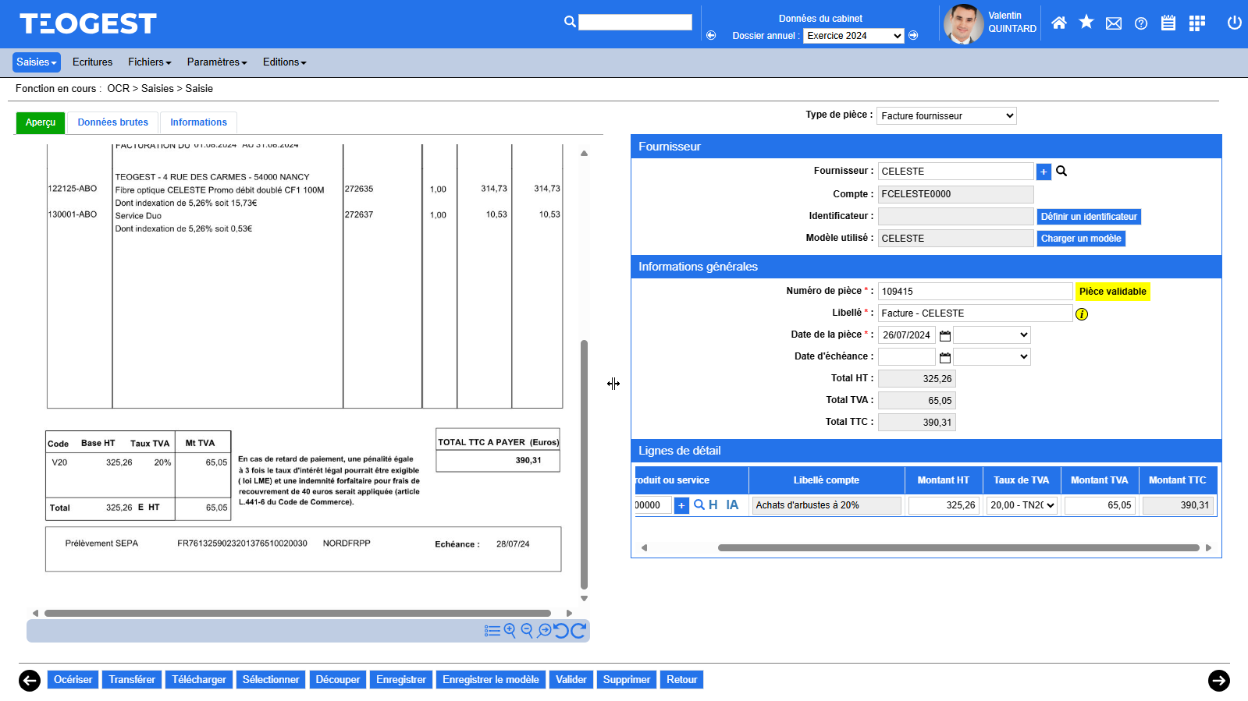Open the Taux de TVA dropdown in detail line
Viewport: 1248px width, 701px height.
pos(1022,505)
